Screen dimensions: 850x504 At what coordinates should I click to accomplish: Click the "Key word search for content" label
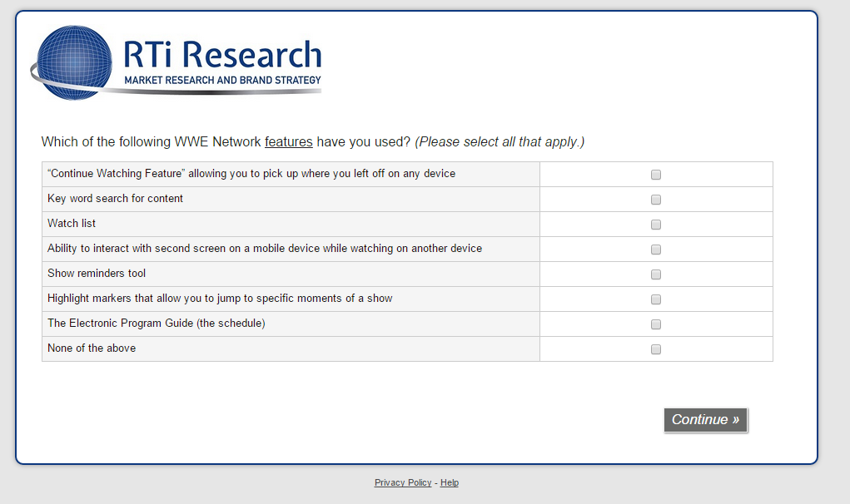tap(115, 198)
